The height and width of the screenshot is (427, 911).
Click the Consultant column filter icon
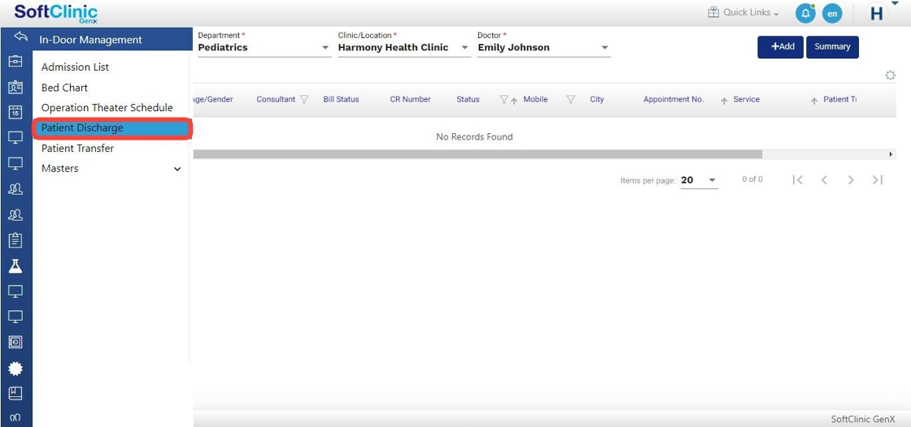[x=304, y=100]
